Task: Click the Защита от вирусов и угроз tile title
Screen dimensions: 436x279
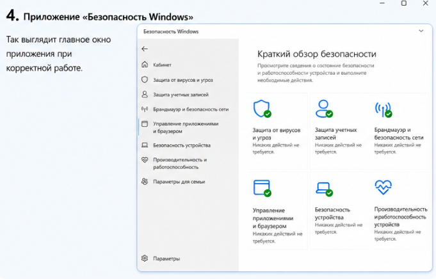Action: [277, 134]
